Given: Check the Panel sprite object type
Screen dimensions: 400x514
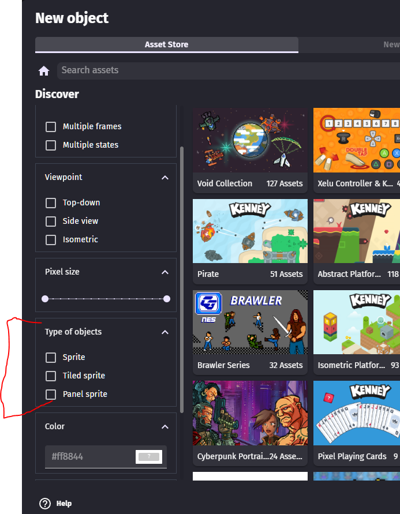Looking at the screenshot, I should (x=51, y=395).
